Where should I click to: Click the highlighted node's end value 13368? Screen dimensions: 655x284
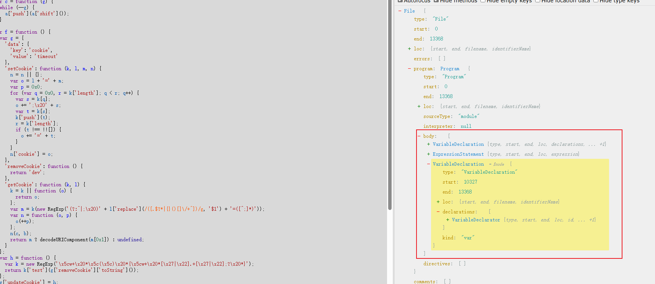coord(465,192)
